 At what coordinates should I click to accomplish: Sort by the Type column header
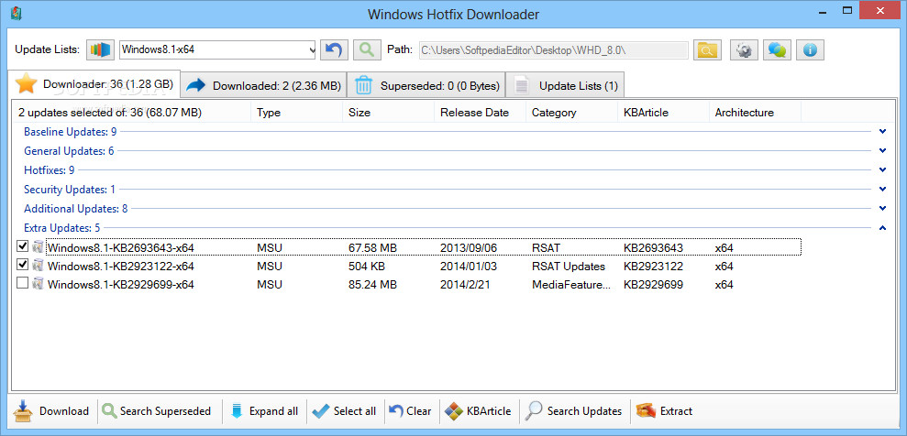[x=296, y=113]
